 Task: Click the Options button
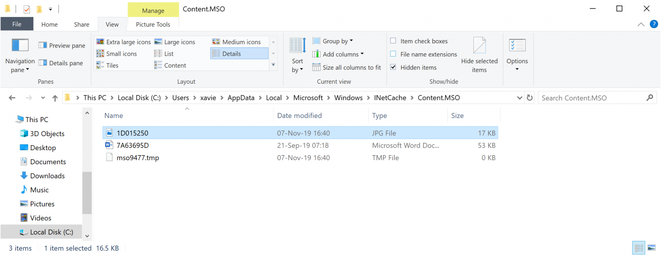pyautogui.click(x=517, y=54)
